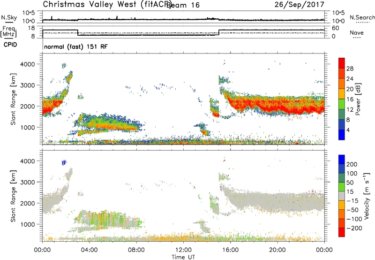
Task: Click the '1000' tick on the velocity panel
Action: 27,224
